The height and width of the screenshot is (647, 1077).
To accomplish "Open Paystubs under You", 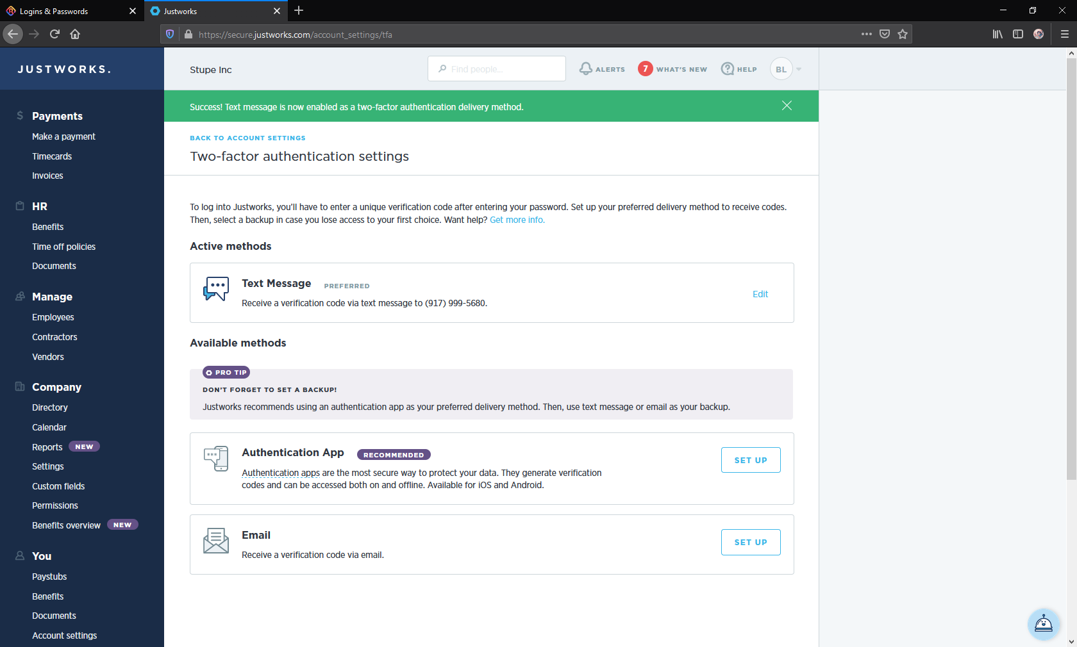I will tap(49, 577).
